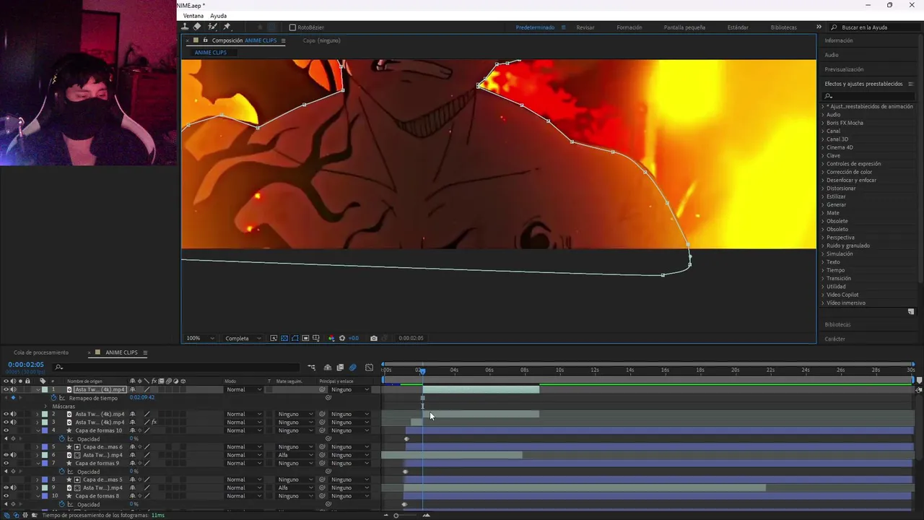Hide Capa de formas 9 layer

point(6,463)
